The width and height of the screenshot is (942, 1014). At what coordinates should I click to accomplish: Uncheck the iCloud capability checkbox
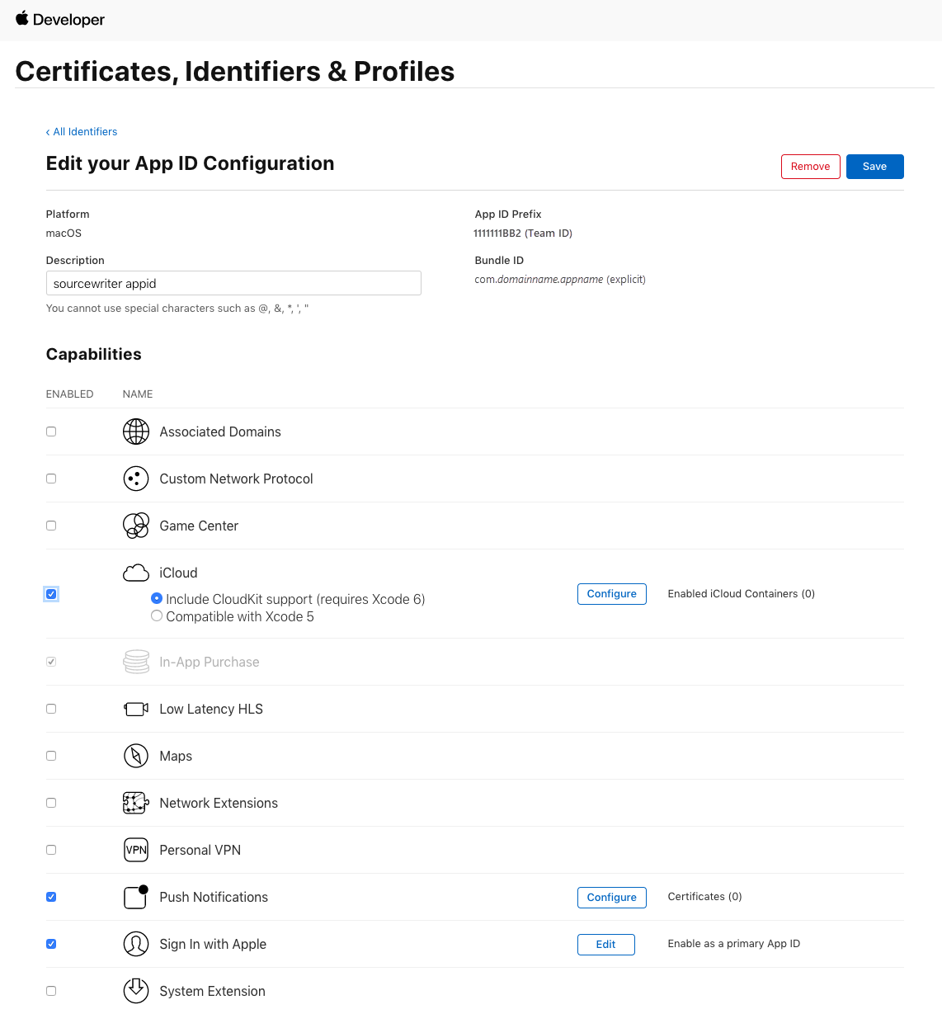click(51, 594)
